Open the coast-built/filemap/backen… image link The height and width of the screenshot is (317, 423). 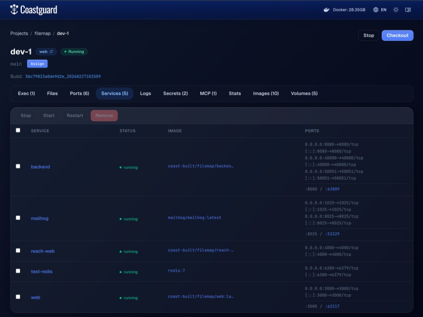tap(201, 166)
